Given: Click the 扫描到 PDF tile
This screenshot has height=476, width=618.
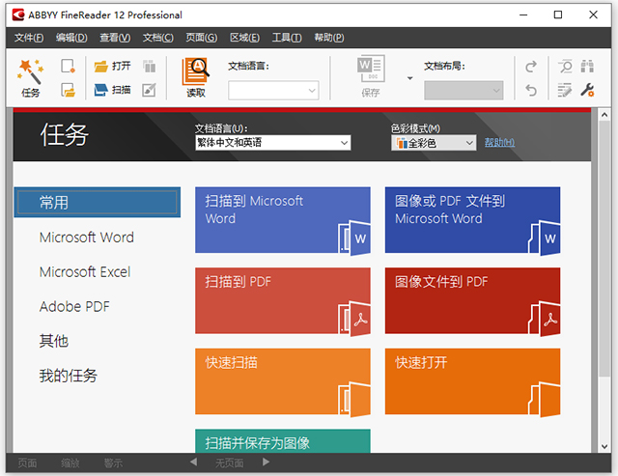Looking at the screenshot, I should pyautogui.click(x=283, y=300).
